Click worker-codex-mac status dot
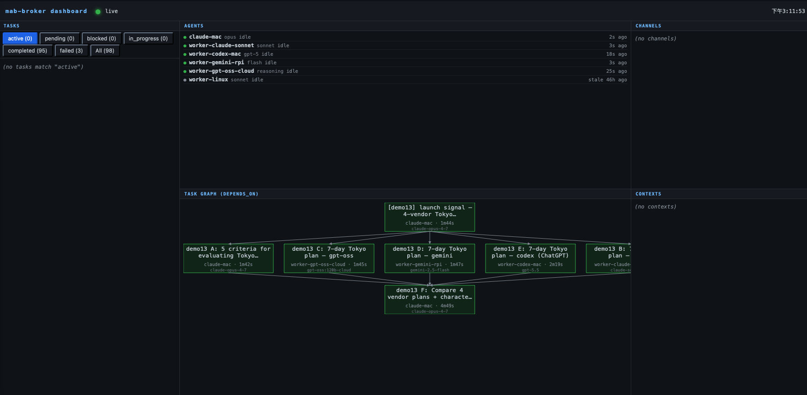This screenshot has height=395, width=807. [185, 54]
